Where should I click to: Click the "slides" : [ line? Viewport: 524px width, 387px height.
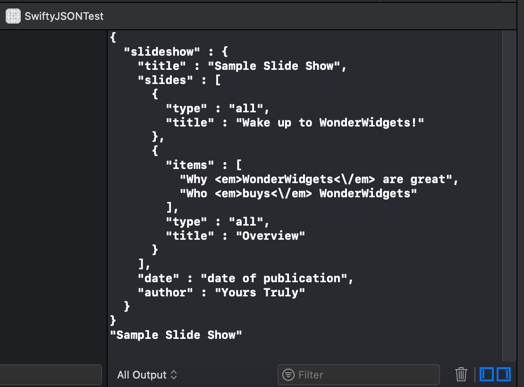tap(179, 80)
